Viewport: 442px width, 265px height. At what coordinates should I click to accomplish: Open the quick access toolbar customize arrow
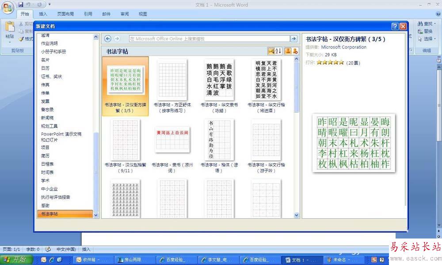click(50, 4)
